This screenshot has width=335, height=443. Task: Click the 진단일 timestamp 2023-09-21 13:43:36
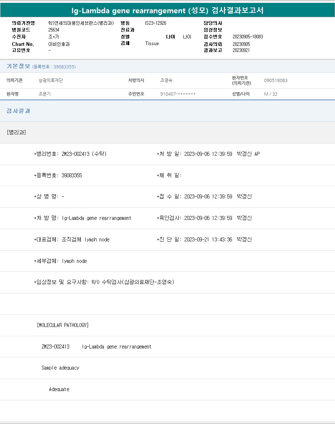(x=208, y=240)
